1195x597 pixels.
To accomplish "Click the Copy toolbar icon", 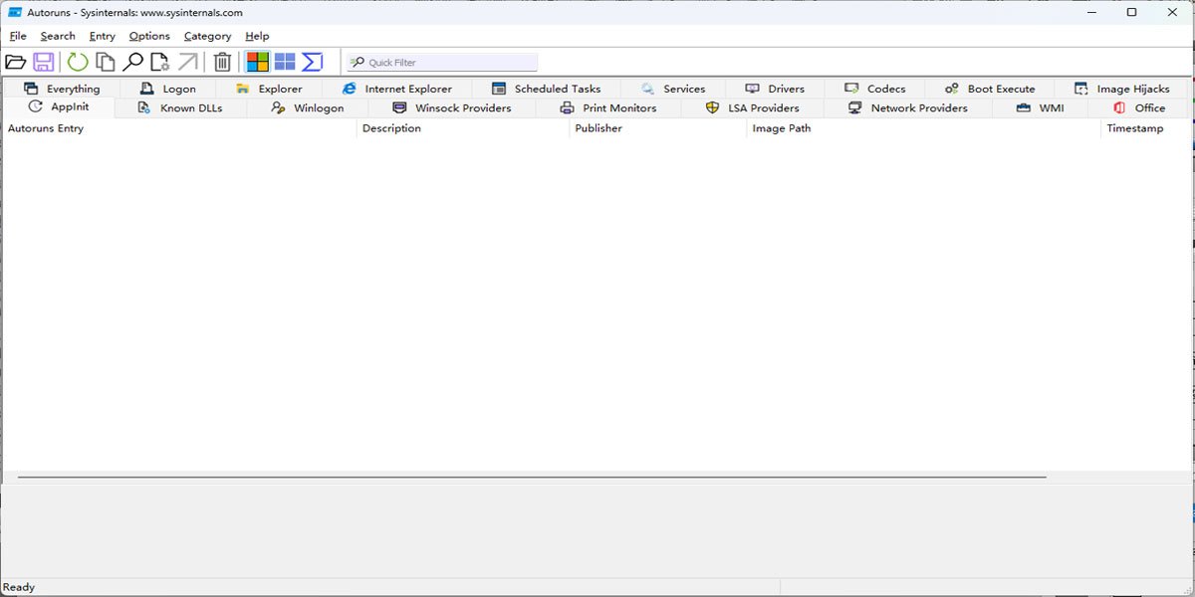I will tap(105, 62).
